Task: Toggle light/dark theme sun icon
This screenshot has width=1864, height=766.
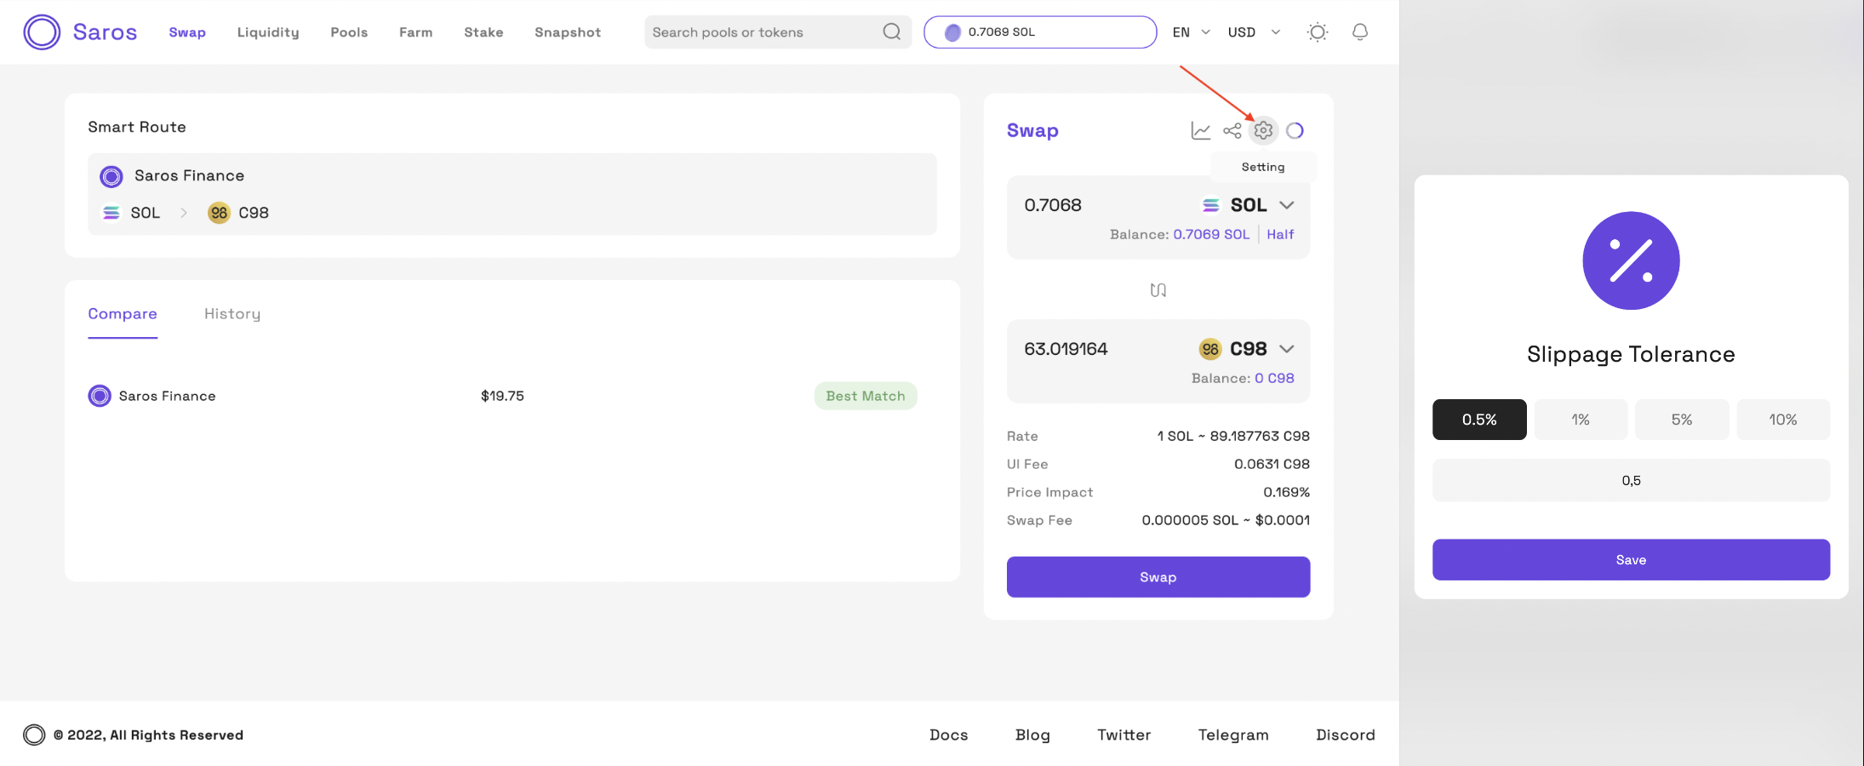Action: coord(1317,32)
